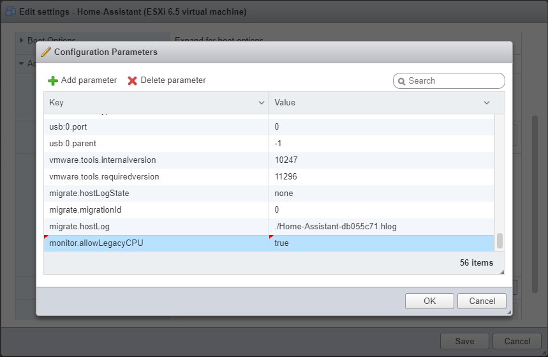This screenshot has width=548, height=357.
Task: Click the magnifier icon in the search box
Action: click(401, 81)
